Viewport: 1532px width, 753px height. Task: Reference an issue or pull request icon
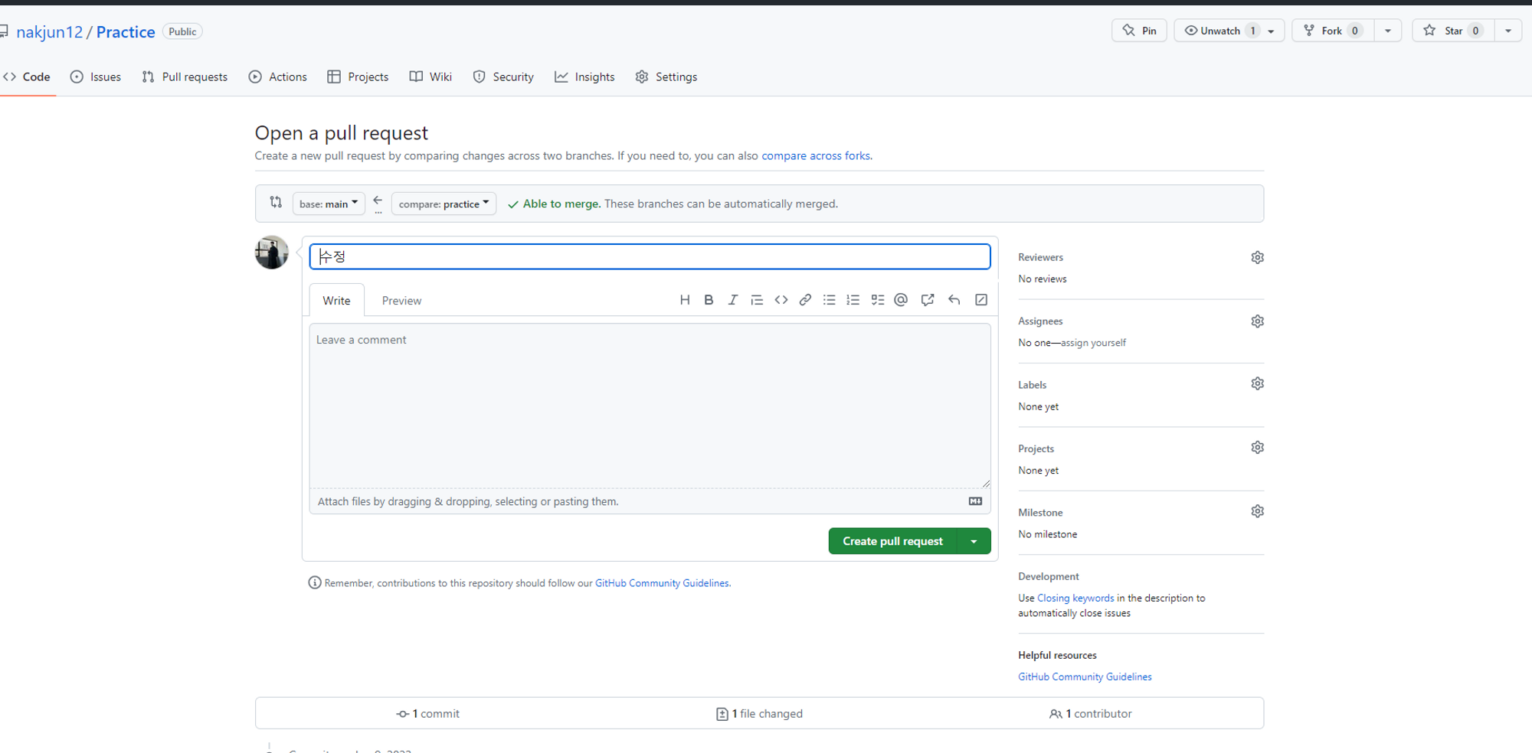tap(928, 300)
